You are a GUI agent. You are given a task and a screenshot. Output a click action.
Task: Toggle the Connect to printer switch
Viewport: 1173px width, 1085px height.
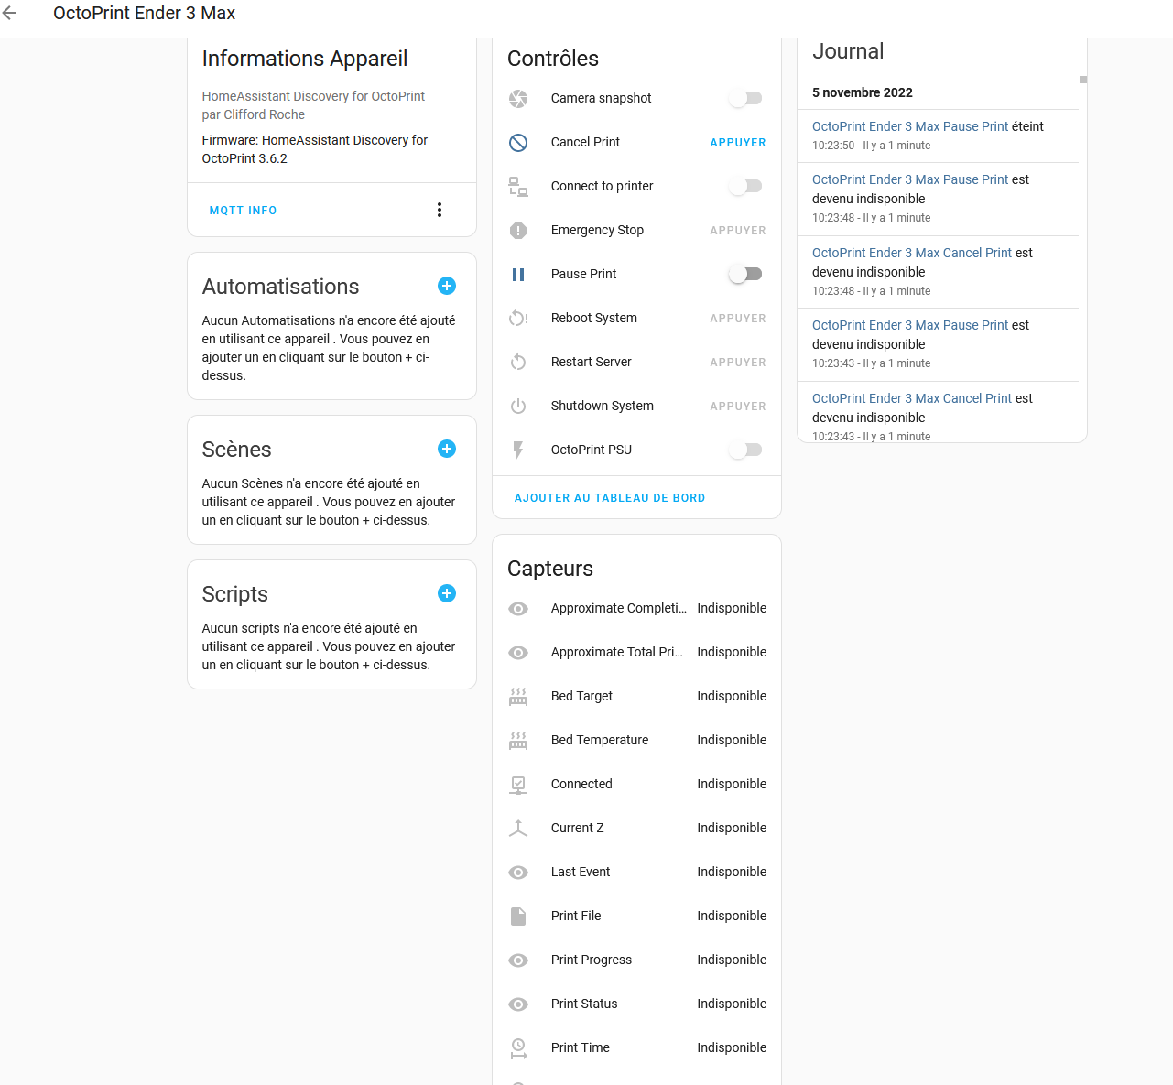[745, 186]
